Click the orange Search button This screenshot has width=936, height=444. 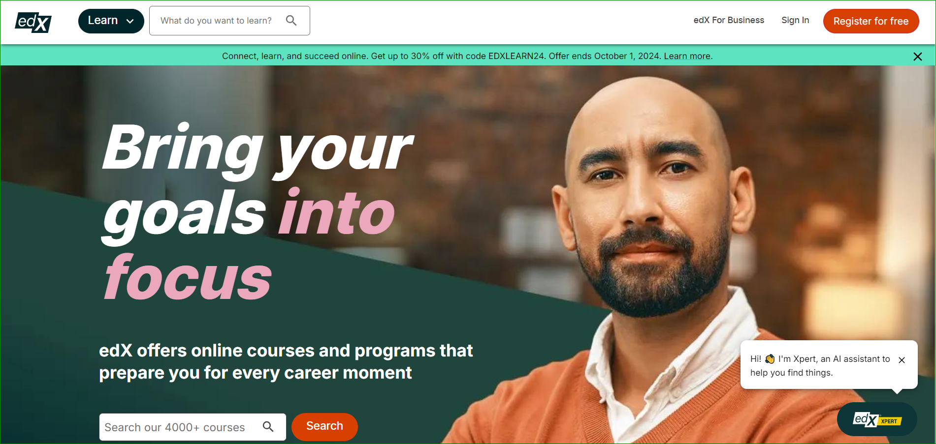pyautogui.click(x=324, y=426)
